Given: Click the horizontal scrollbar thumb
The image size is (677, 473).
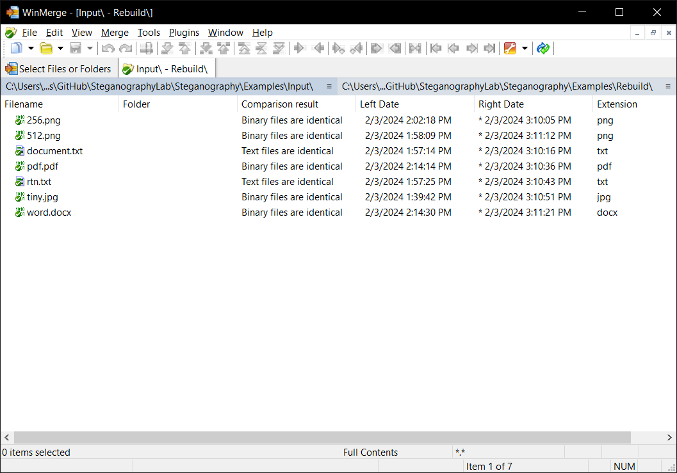Looking at the screenshot, I should (x=323, y=438).
